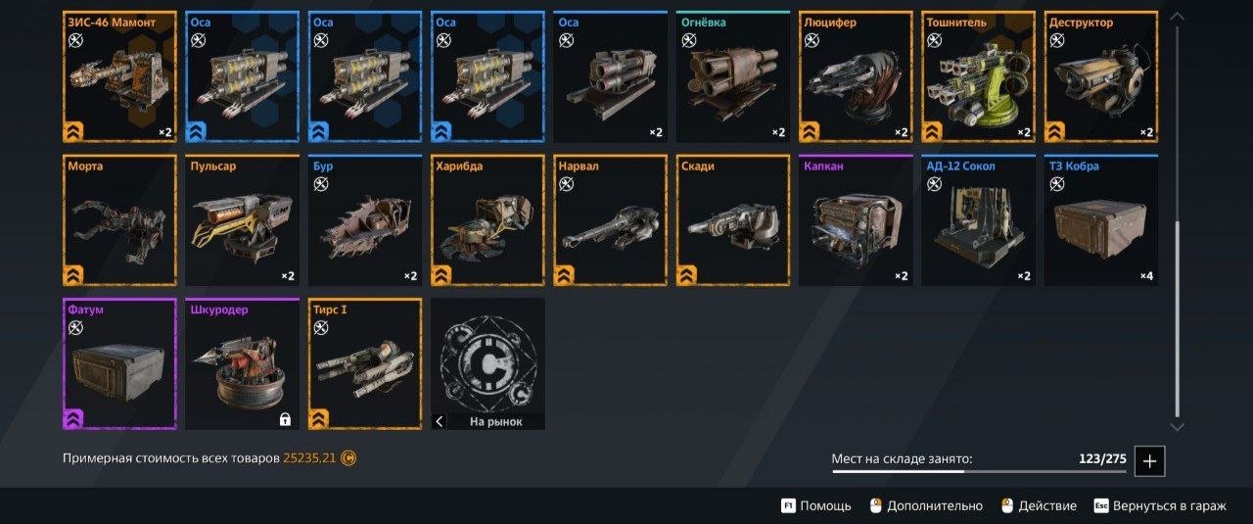Viewport: 1253px width, 524px height.
Task: Click the upgrade chevrons badge on Люцифер
Action: [812, 131]
